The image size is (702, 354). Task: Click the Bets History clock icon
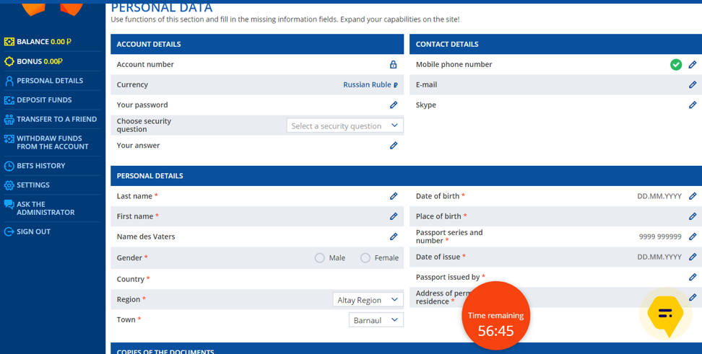click(x=9, y=166)
